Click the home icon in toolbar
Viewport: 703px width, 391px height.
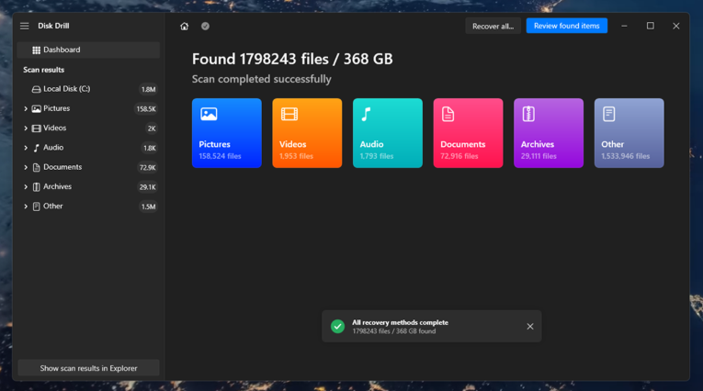coord(185,26)
